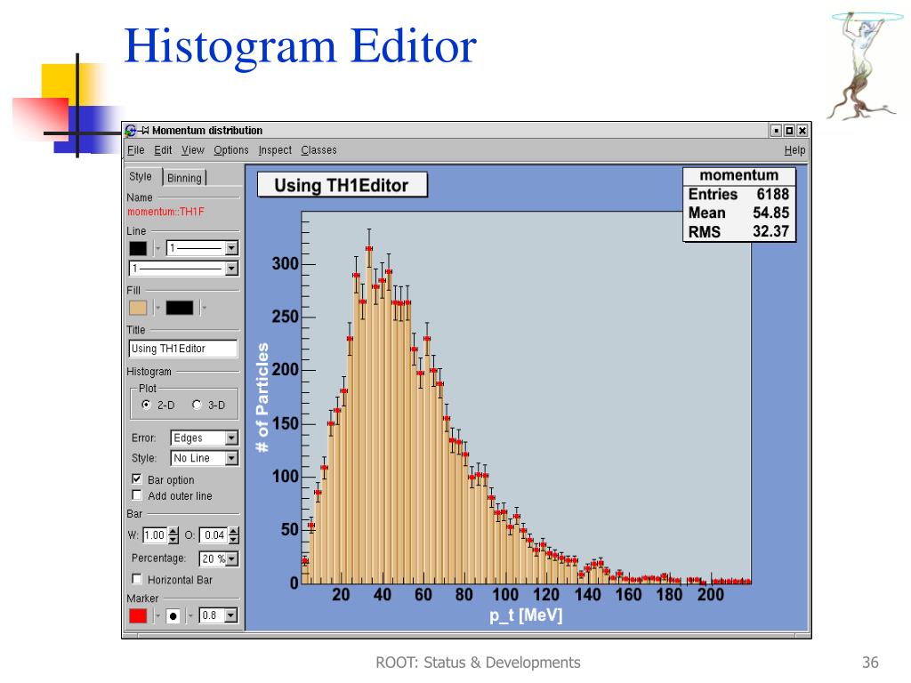Click the ROOT tree mascot logo
This screenshot has width=911, height=683.
864,66
